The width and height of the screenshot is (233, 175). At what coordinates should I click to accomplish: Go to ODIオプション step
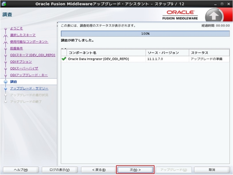click(x=21, y=62)
